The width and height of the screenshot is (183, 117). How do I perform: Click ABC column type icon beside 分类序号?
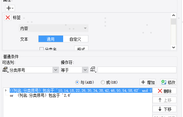click(6, 70)
